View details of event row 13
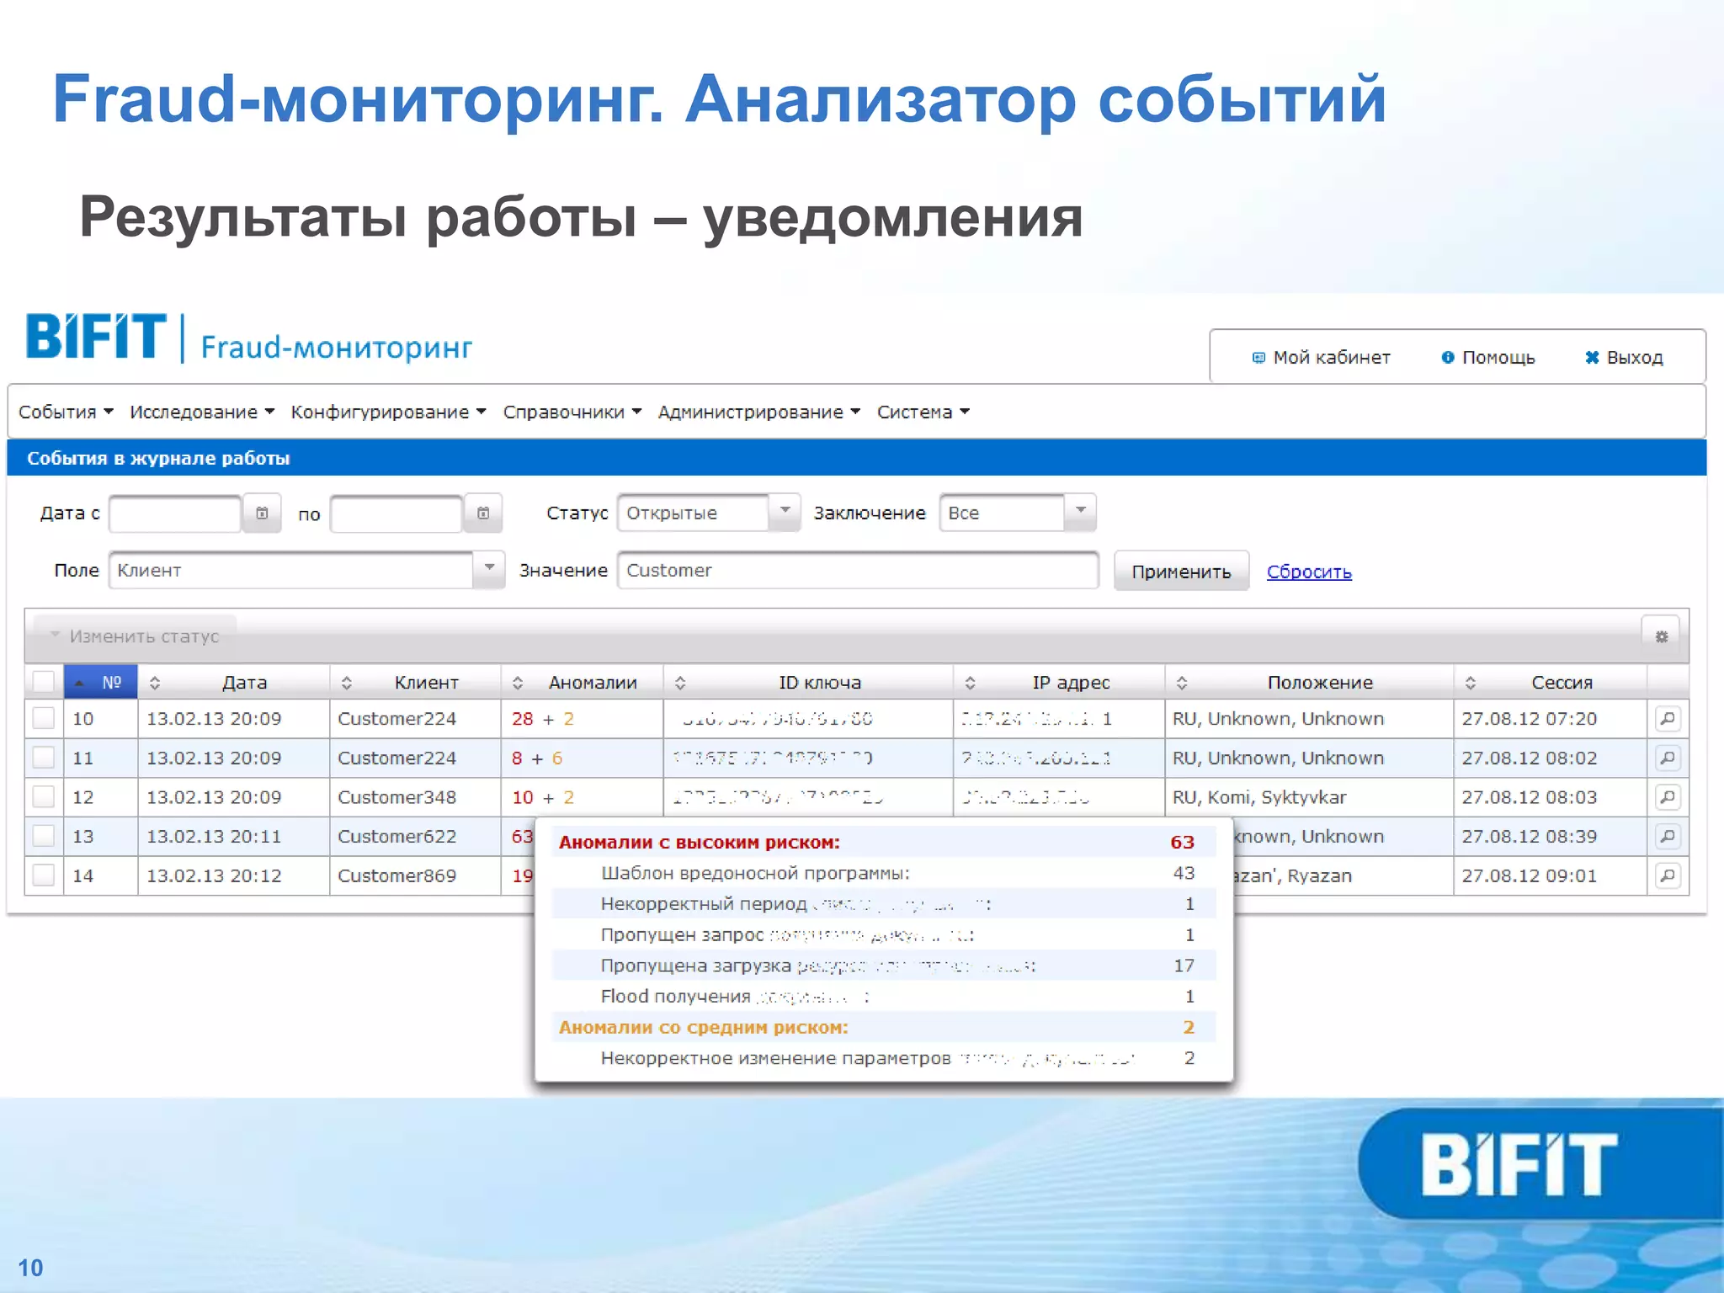Viewport: 1724px width, 1293px height. point(1667,837)
